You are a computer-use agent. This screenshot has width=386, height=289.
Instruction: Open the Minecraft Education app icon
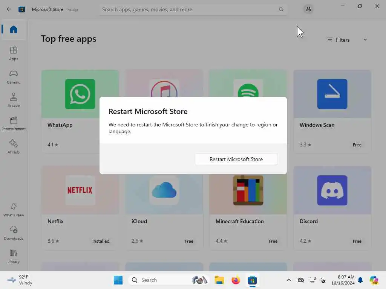tap(248, 190)
